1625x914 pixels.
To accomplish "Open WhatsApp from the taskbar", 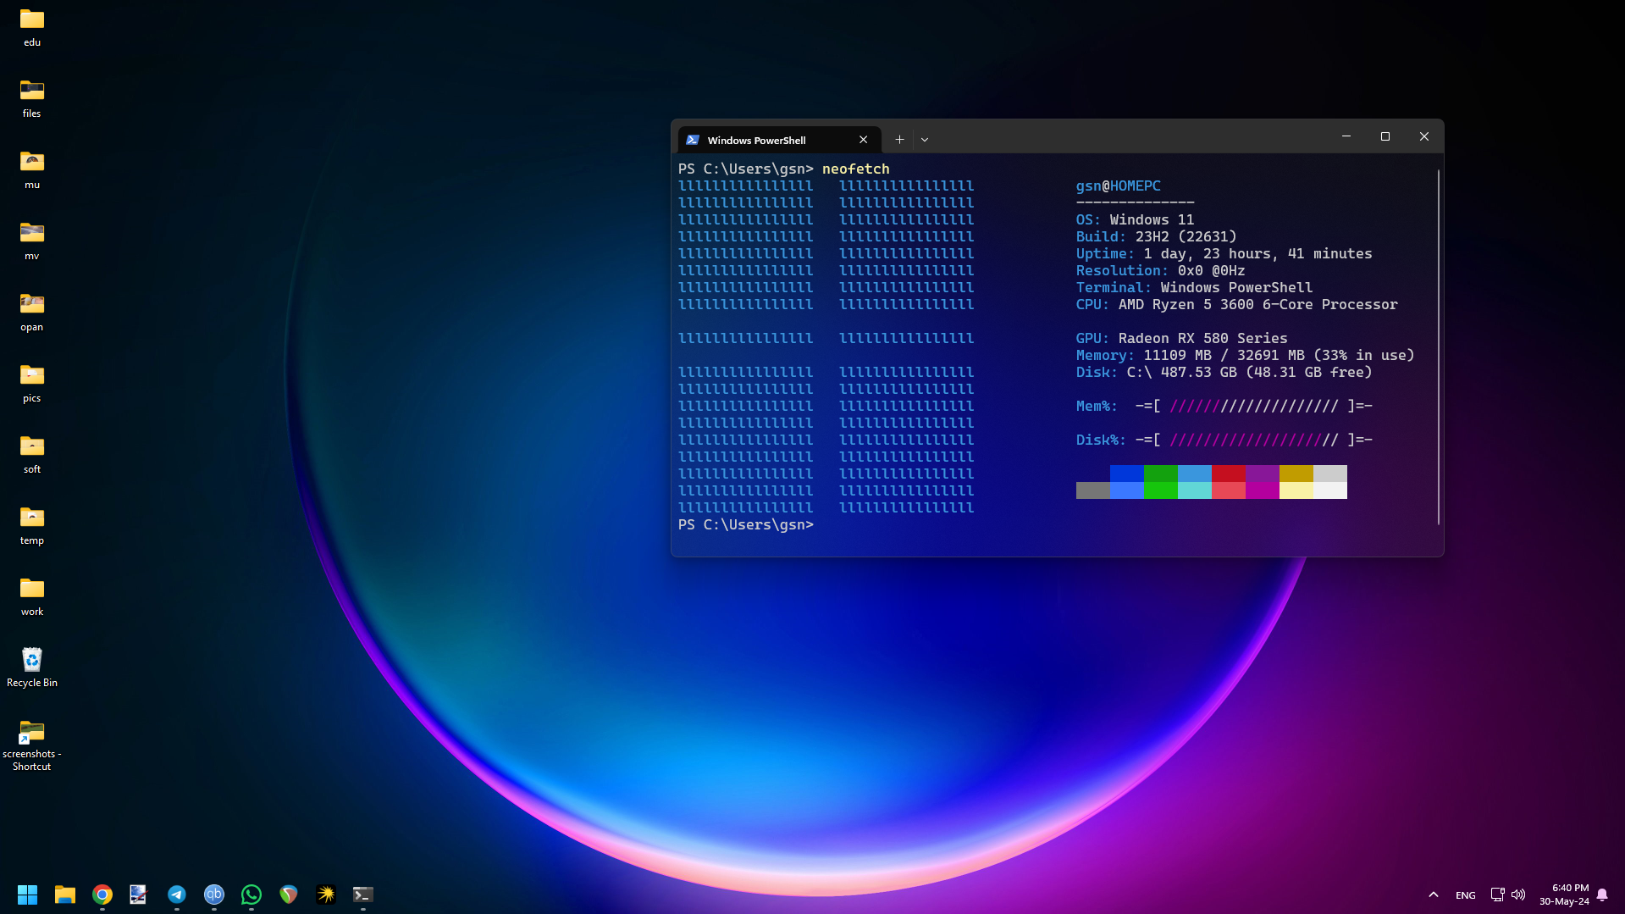I will click(251, 895).
